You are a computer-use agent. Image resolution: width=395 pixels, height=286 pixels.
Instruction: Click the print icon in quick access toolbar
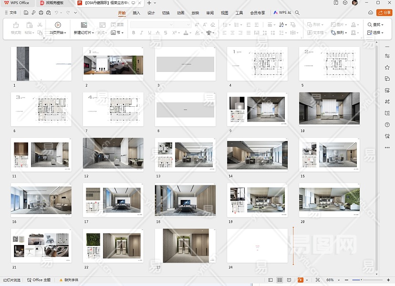coord(41,13)
